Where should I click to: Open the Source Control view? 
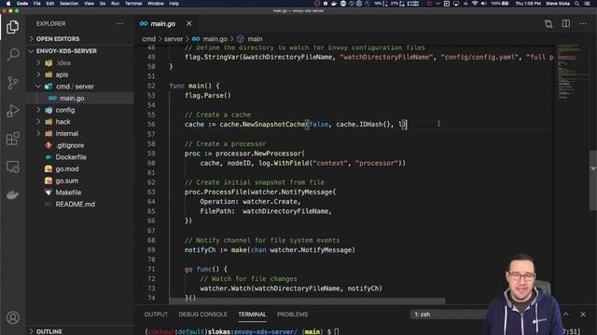(x=12, y=83)
